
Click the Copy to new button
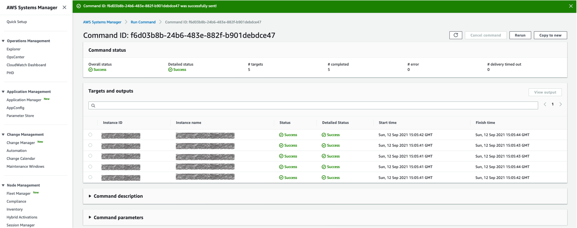click(550, 35)
